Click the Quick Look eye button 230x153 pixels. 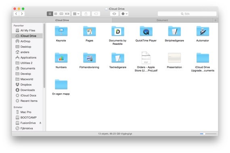click(x=114, y=14)
